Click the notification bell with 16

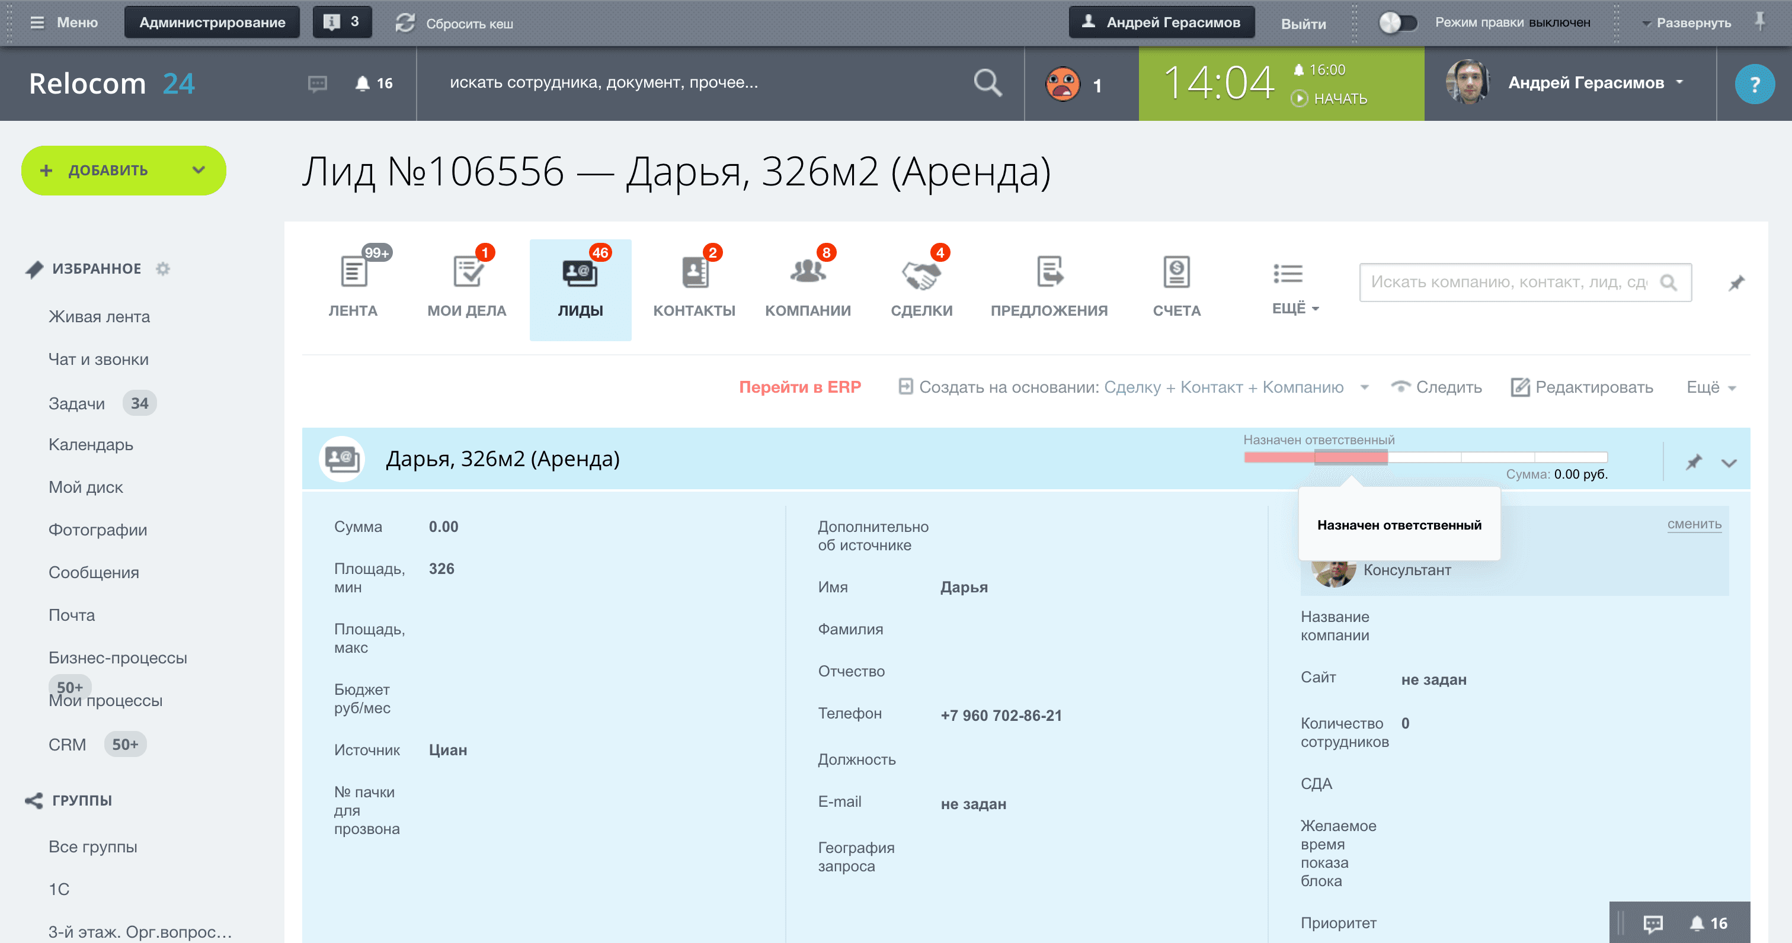click(375, 84)
